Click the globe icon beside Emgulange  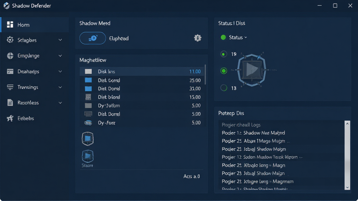tap(10, 55)
